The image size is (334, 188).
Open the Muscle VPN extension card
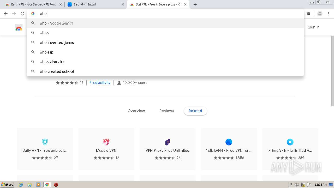pos(106,149)
